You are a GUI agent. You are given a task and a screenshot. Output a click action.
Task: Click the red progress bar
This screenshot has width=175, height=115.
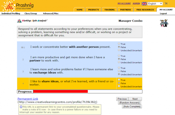(x=61, y=92)
